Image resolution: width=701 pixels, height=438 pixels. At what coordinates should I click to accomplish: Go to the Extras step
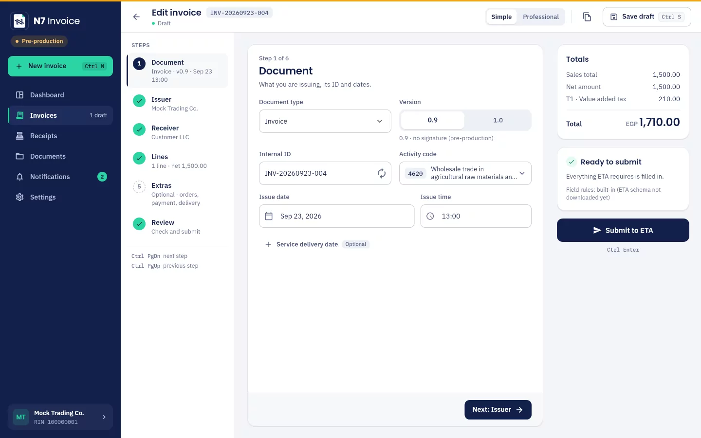[x=177, y=194]
